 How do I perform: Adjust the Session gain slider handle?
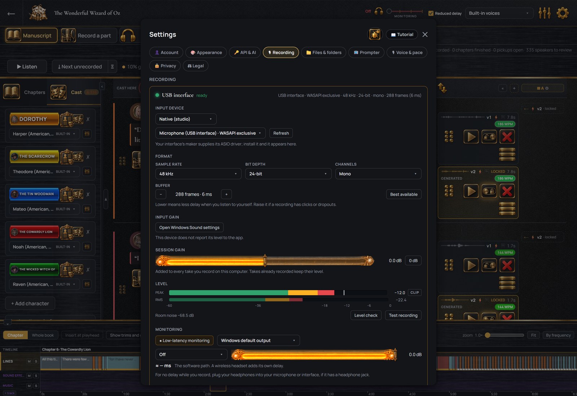click(265, 260)
